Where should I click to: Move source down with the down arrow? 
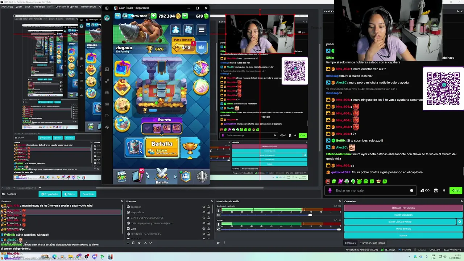click(150, 243)
